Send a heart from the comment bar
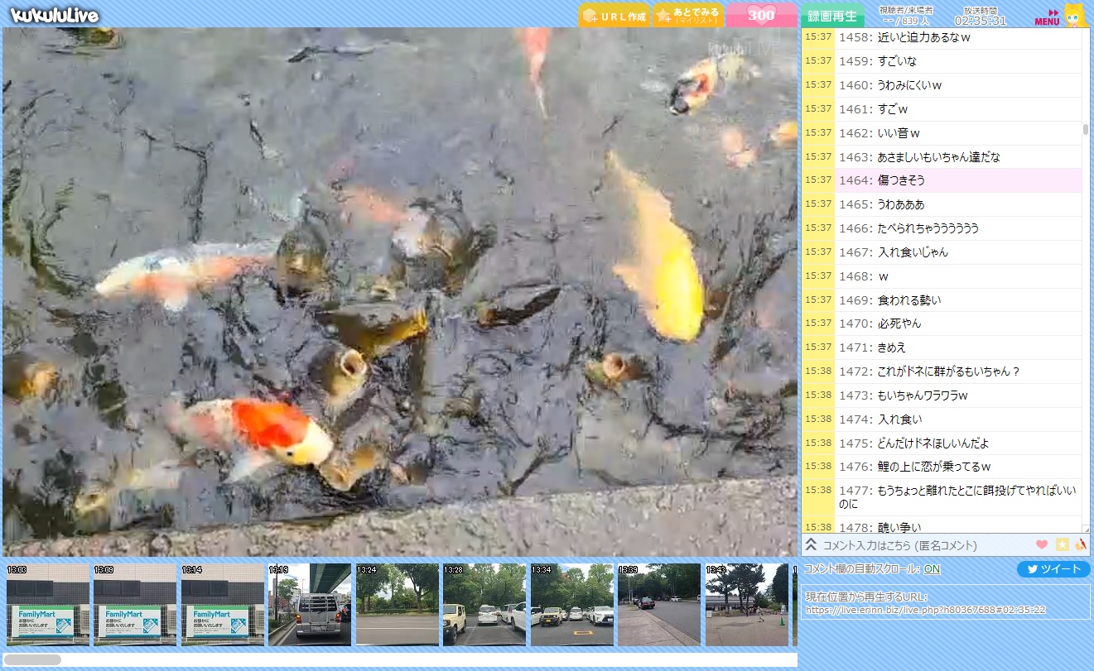Screen dimensions: 1094x671 [x=1041, y=544]
